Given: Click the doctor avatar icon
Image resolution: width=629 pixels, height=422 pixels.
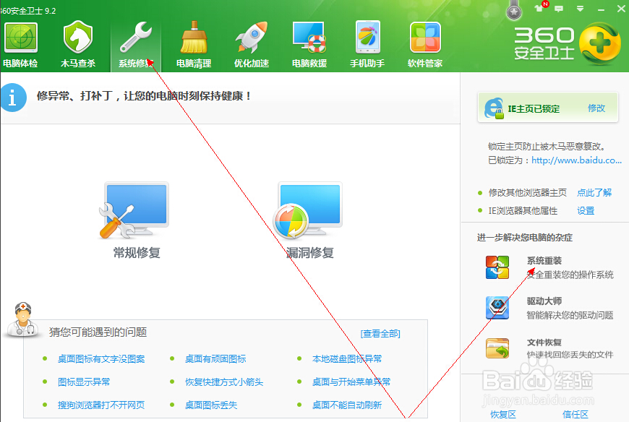Looking at the screenshot, I should (x=22, y=319).
